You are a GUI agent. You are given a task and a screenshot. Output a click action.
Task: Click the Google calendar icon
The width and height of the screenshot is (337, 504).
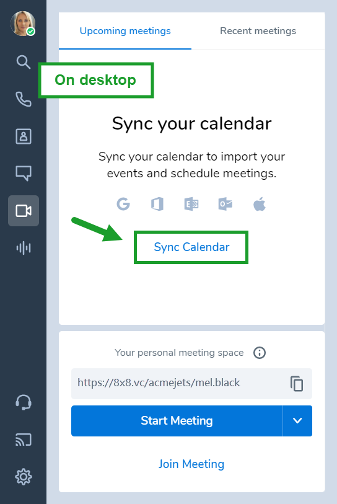point(123,204)
